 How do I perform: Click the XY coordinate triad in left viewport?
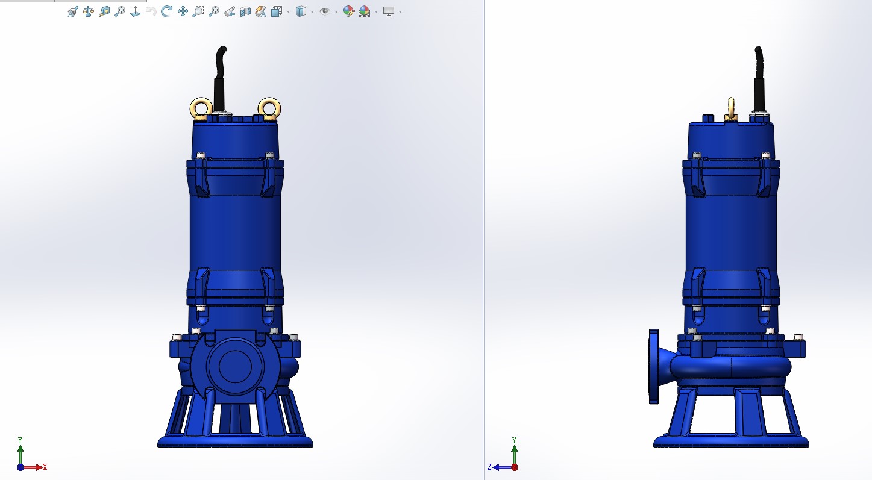coord(31,454)
